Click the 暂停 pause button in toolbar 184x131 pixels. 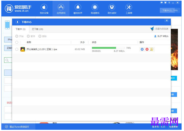[31, 36]
